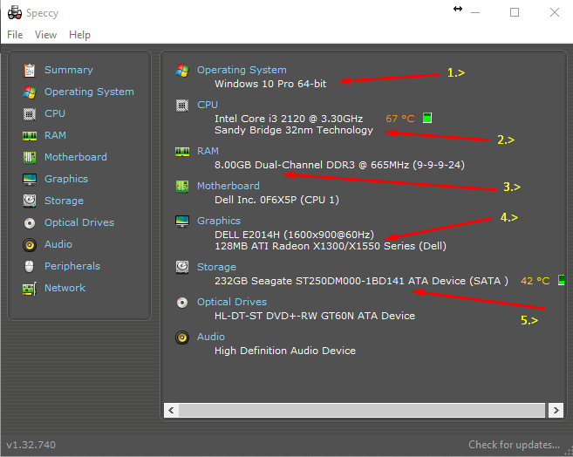Click the RAM stick icon in sidebar
The height and width of the screenshot is (457, 573).
coord(30,136)
